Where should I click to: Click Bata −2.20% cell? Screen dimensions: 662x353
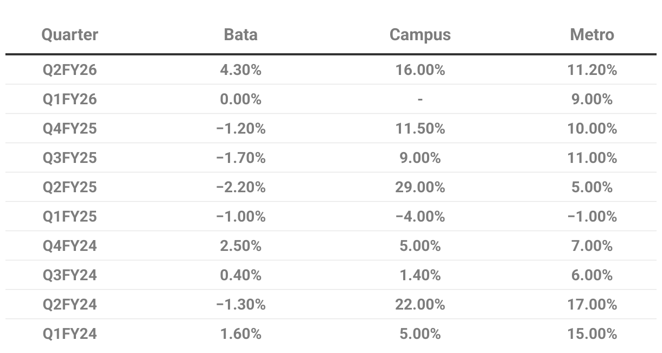pos(240,187)
